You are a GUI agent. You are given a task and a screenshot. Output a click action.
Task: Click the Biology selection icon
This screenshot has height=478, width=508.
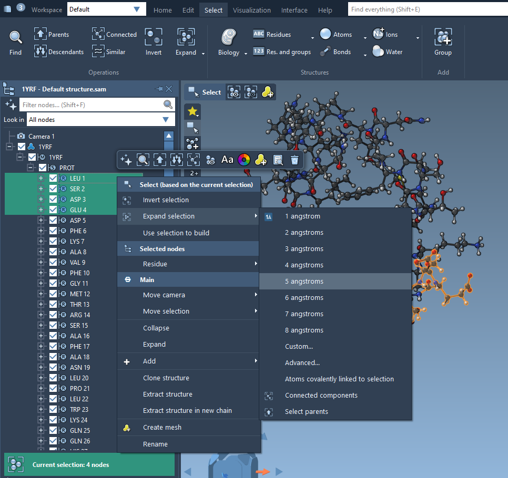click(x=229, y=37)
